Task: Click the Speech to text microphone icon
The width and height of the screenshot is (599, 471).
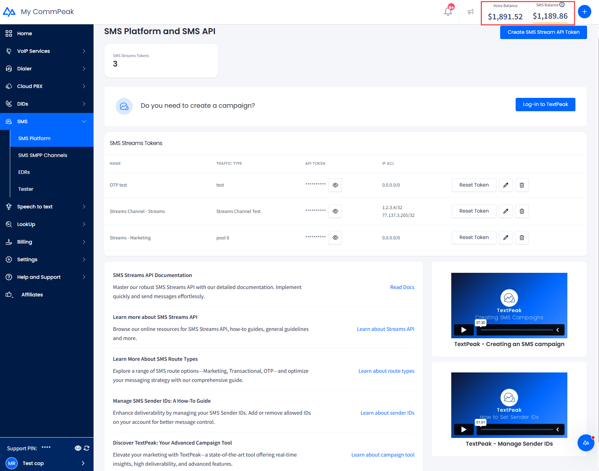Action: (x=9, y=207)
